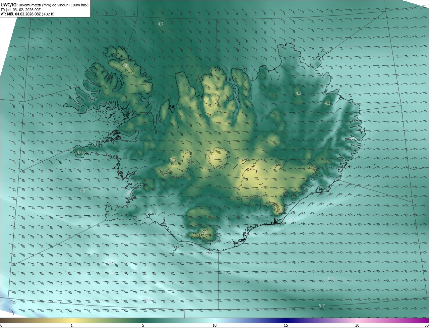This screenshot has height=328, width=429.
Task: Click the colour scale tick label 30
Action: click(357, 325)
